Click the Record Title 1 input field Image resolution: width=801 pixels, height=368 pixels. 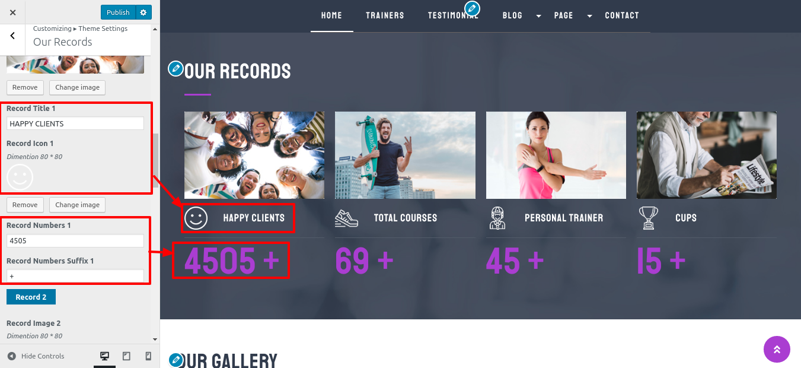(x=75, y=123)
